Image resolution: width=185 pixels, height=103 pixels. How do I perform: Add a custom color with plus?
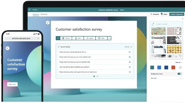pyautogui.click(x=180, y=68)
